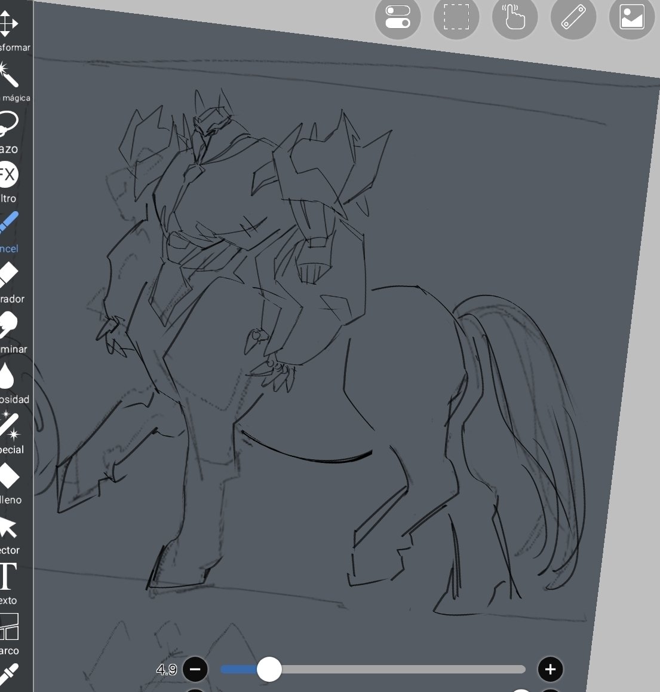Click the brush thickness slider handle
This screenshot has height=692, width=660.
(269, 669)
